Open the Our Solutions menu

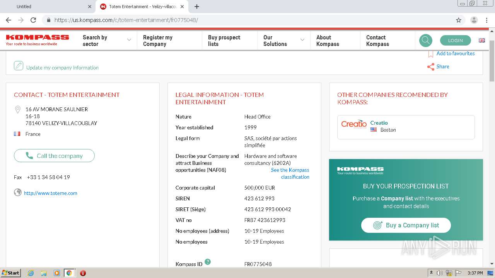pos(275,41)
